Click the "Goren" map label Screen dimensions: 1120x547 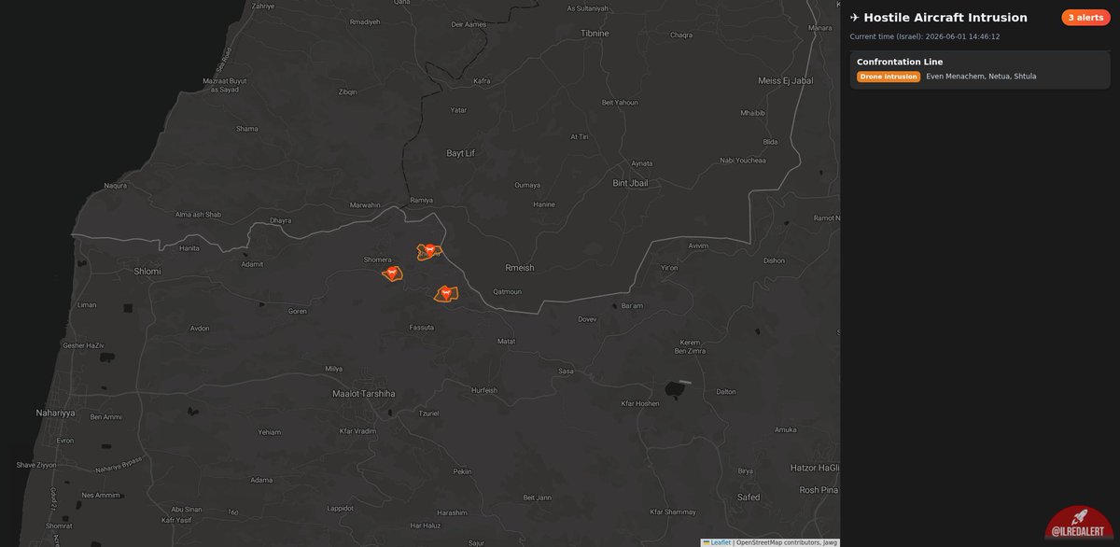click(x=298, y=311)
